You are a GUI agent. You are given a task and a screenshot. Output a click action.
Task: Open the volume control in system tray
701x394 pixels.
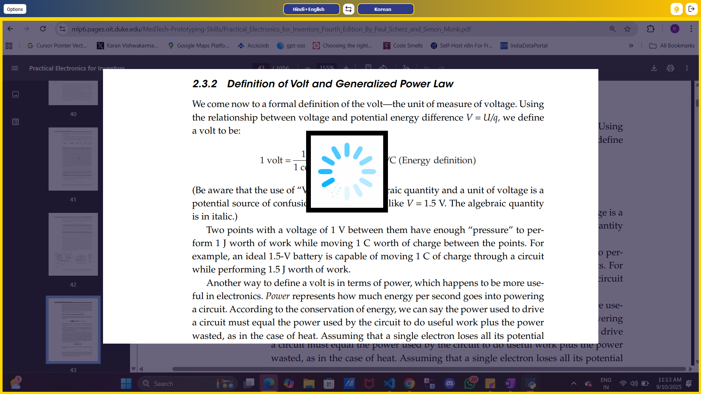pyautogui.click(x=634, y=384)
